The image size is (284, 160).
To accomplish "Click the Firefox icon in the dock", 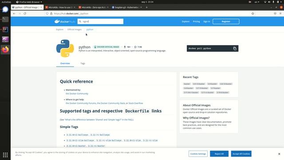I will click(5, 49).
